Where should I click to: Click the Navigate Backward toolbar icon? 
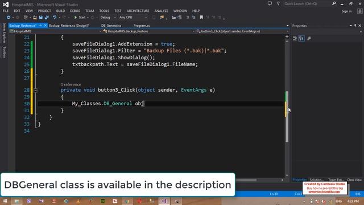[x=9, y=18]
